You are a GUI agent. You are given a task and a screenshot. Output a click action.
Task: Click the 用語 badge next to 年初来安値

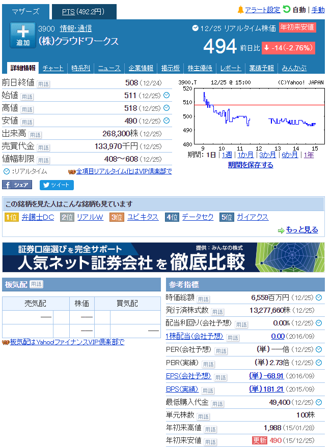pos(210,442)
